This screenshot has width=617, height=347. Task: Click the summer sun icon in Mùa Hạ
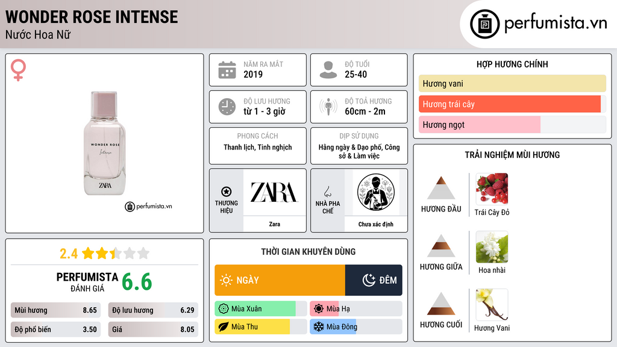click(x=319, y=308)
